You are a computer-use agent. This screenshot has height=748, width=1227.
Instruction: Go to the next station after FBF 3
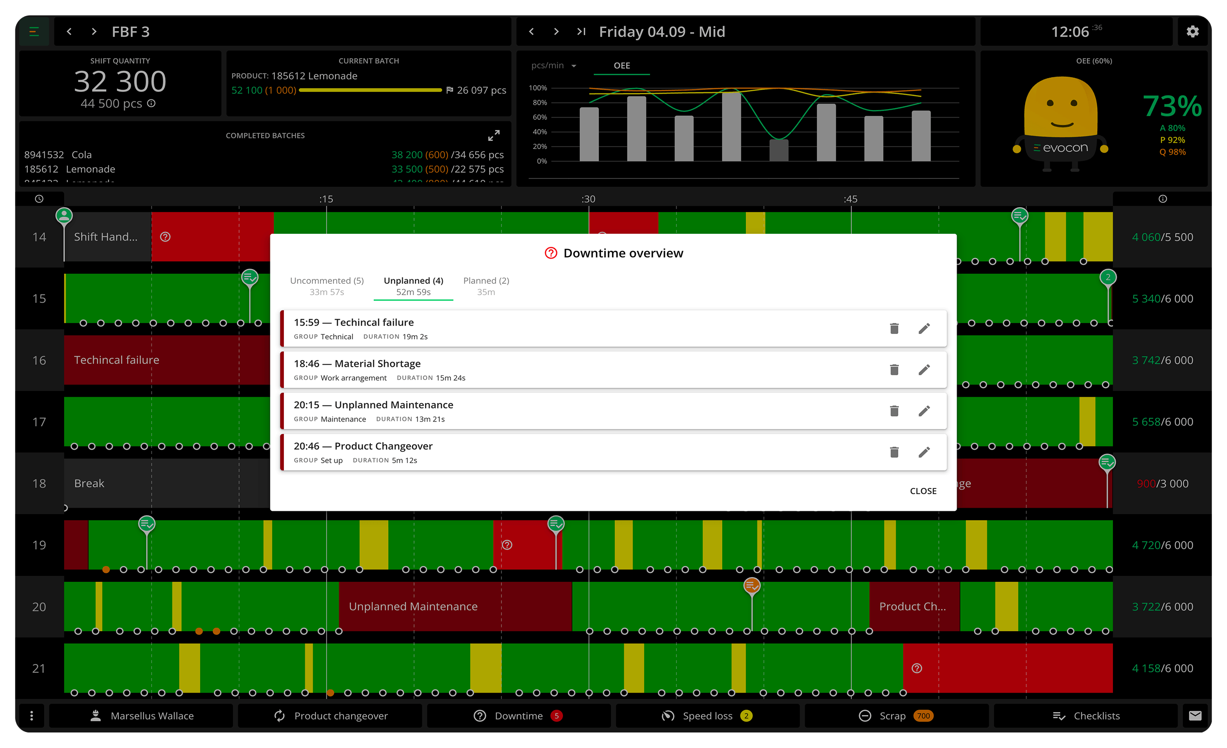click(94, 32)
